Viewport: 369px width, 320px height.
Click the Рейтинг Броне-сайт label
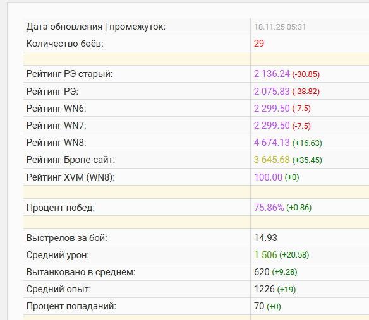pyautogui.click(x=71, y=160)
